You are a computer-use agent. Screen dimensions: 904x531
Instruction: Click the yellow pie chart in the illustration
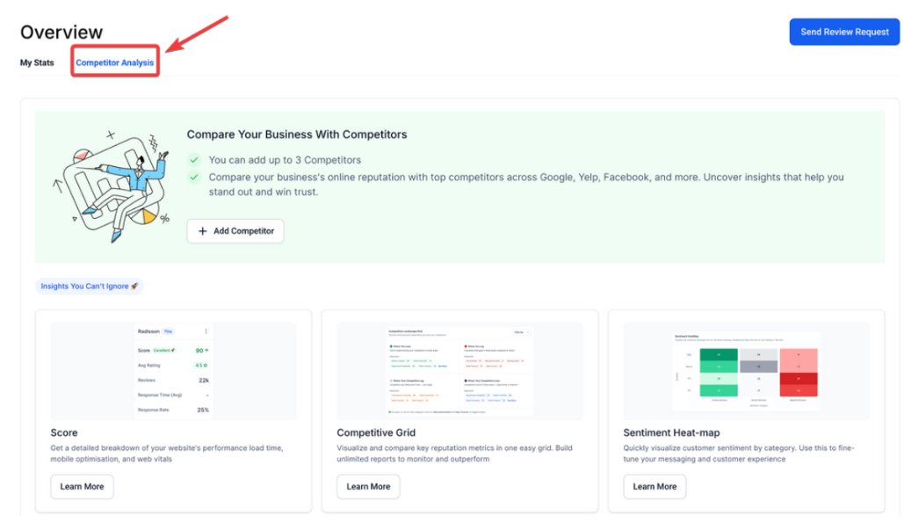(x=148, y=215)
